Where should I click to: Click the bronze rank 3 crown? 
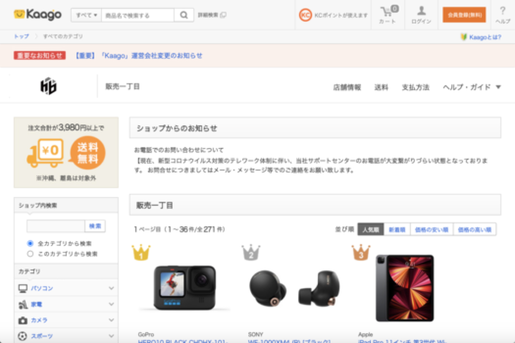pyautogui.click(x=361, y=252)
